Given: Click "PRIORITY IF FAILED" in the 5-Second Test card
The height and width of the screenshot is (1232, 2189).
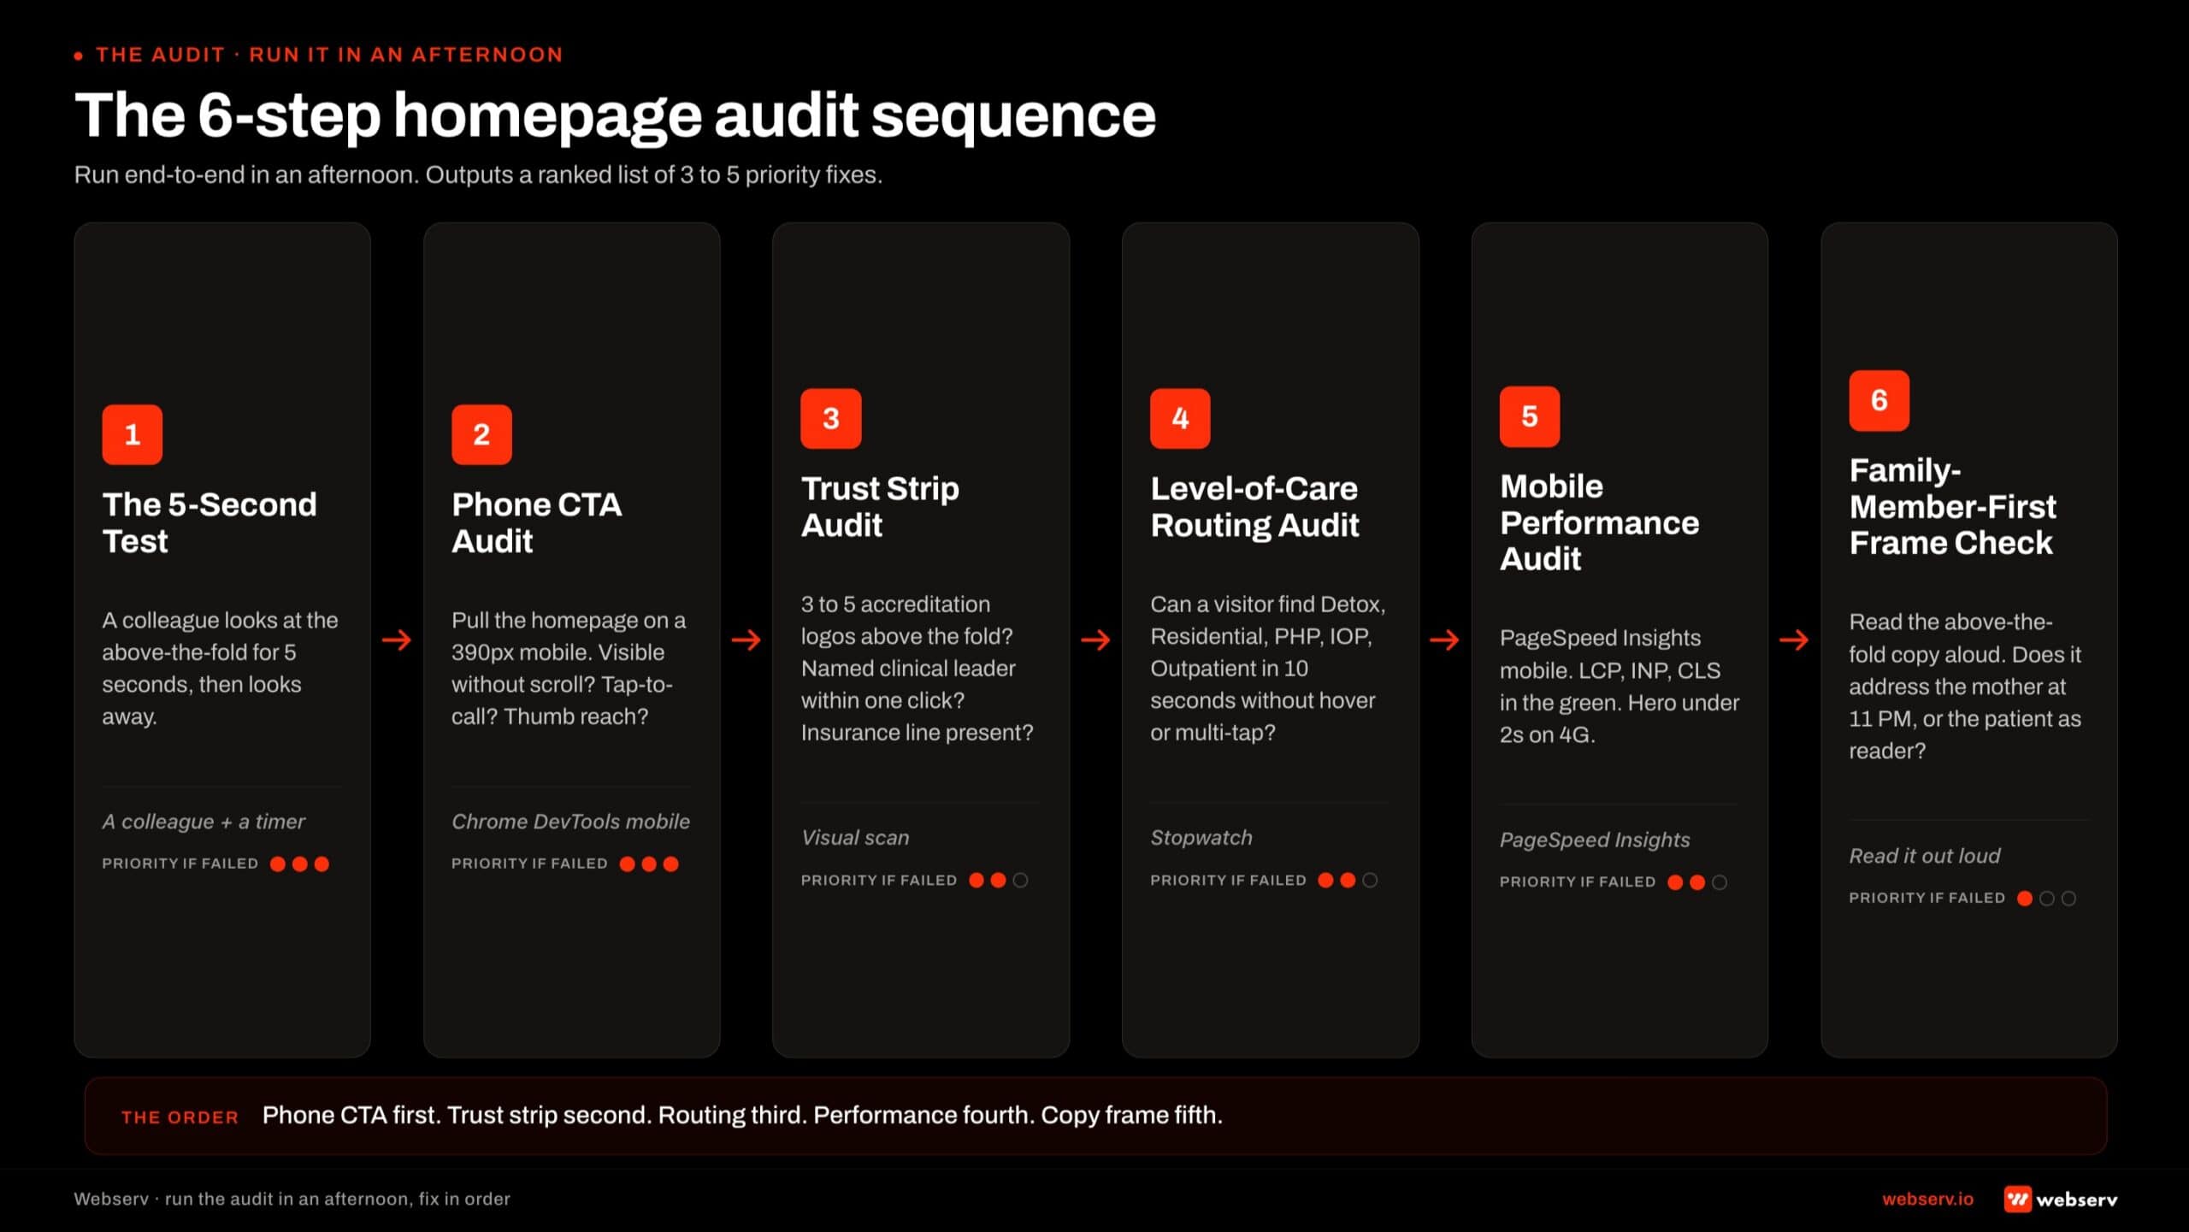Looking at the screenshot, I should pyautogui.click(x=180, y=864).
